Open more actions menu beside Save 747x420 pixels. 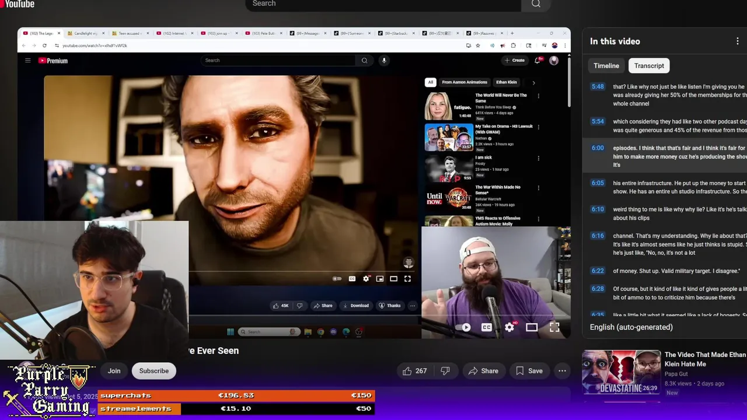point(562,371)
